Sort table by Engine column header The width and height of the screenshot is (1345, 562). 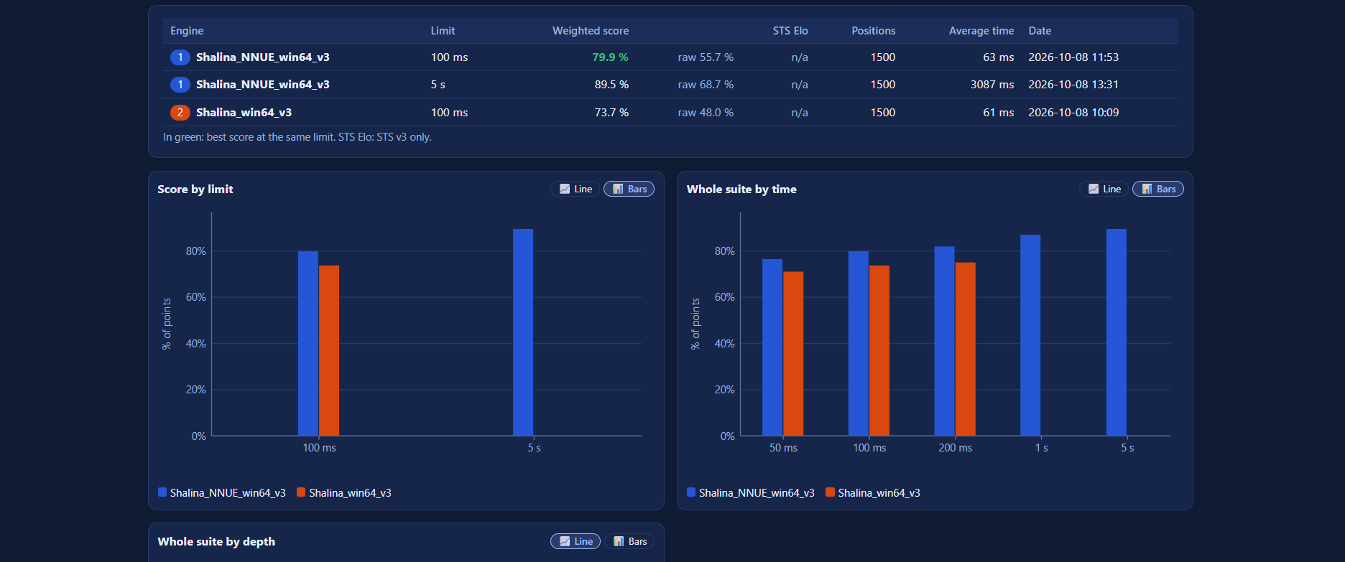pyautogui.click(x=187, y=31)
